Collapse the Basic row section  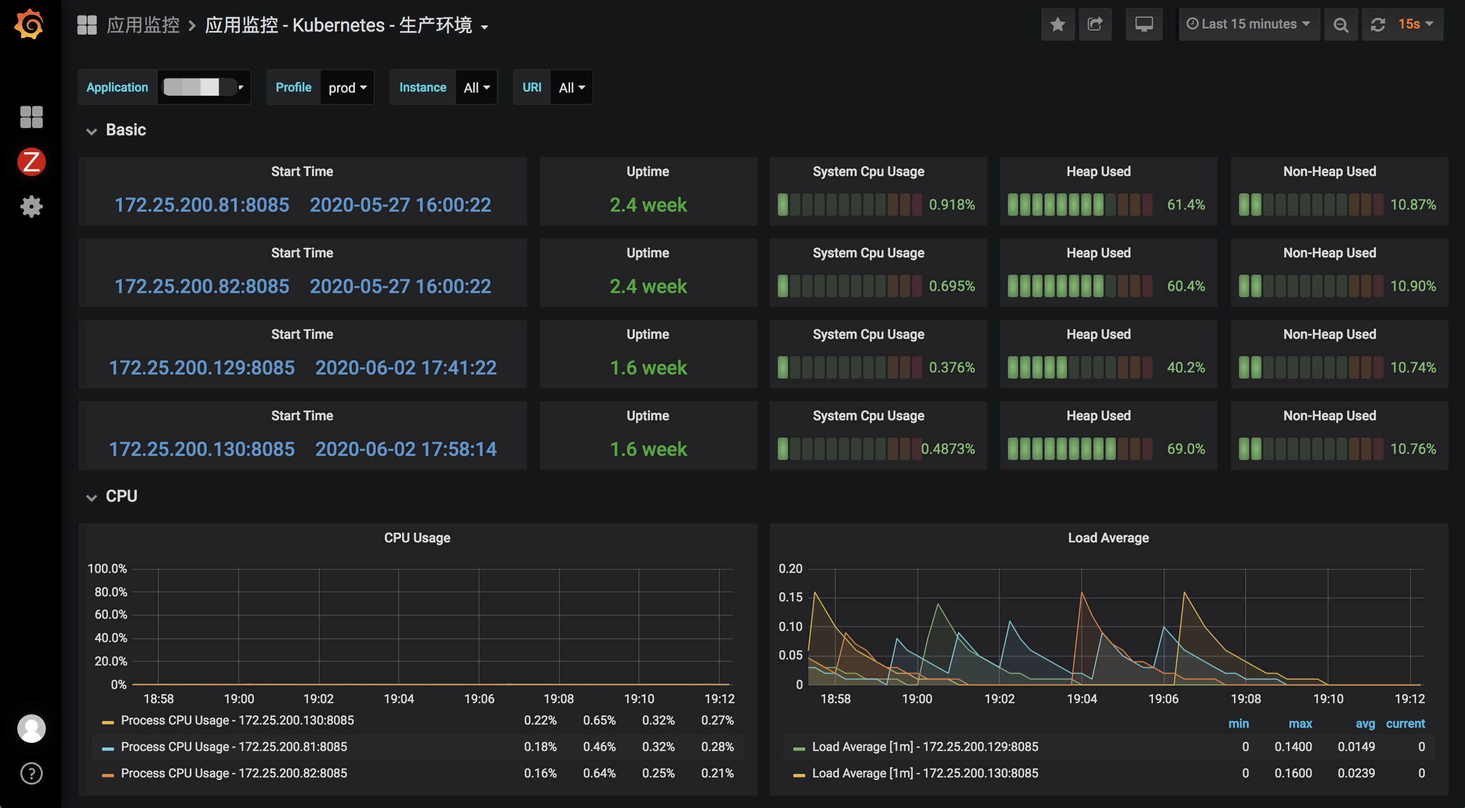tap(126, 130)
